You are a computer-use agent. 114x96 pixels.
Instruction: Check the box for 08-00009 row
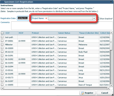click(2, 48)
